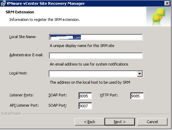Click the installer icon in title bar
Image resolution: width=172 pixels, height=130 pixels.
(x=3, y=3)
